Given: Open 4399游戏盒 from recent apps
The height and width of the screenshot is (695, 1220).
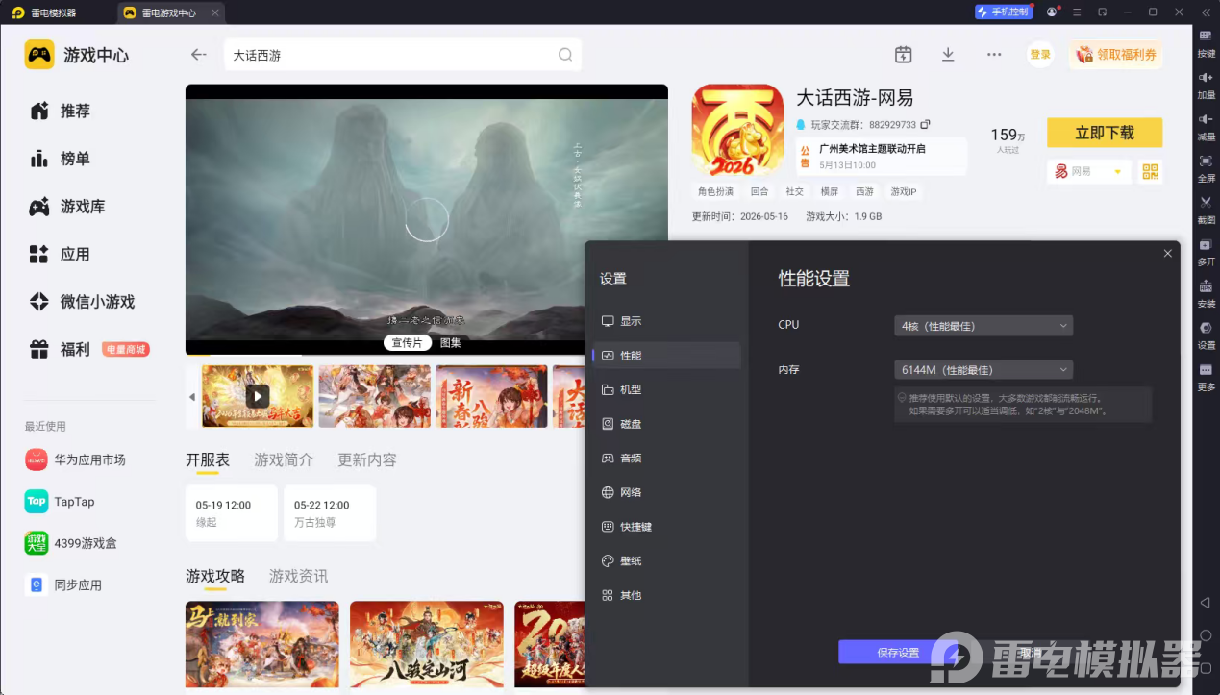Looking at the screenshot, I should (x=70, y=543).
